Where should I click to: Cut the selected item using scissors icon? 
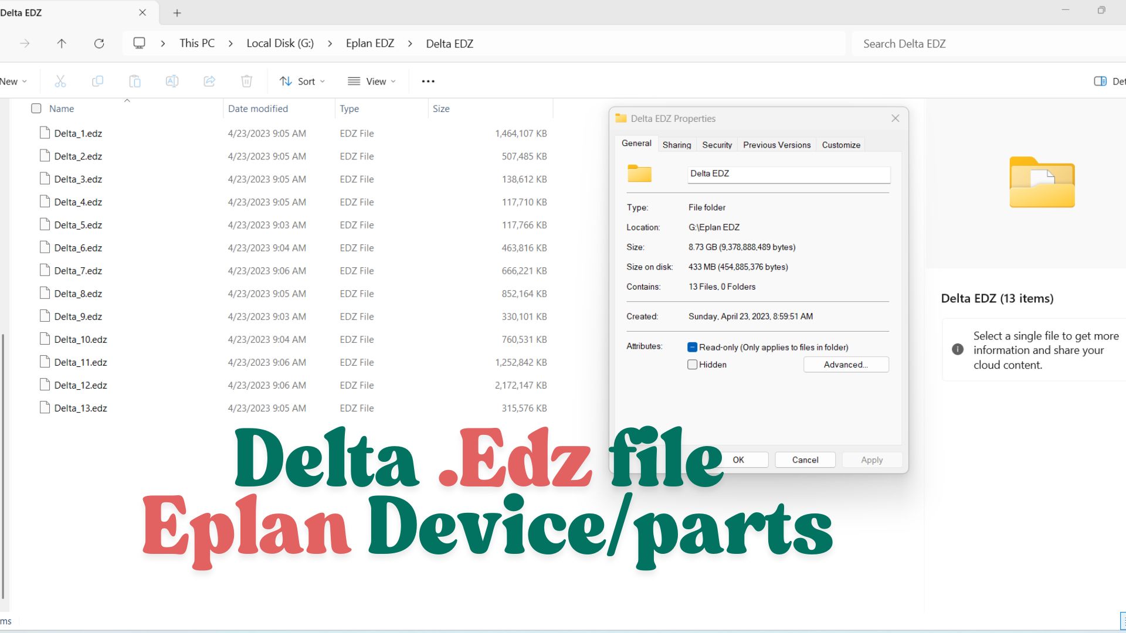(60, 81)
